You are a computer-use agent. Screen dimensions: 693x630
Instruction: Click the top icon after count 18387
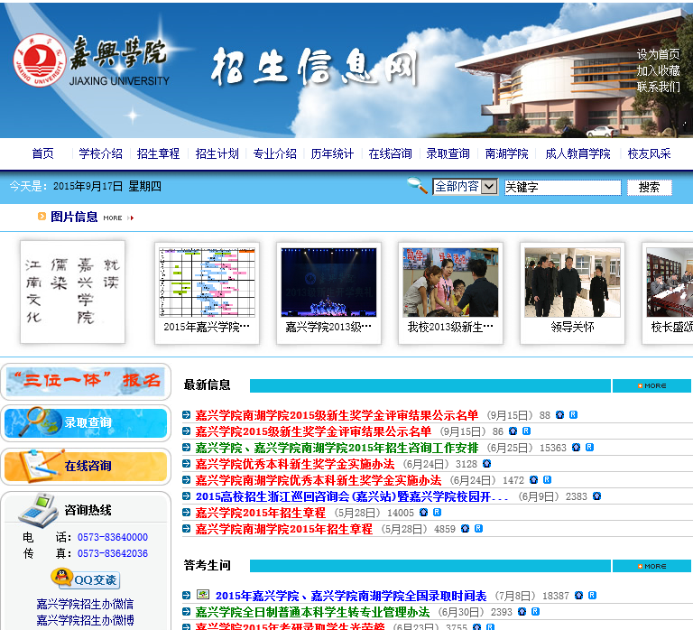tap(579, 596)
